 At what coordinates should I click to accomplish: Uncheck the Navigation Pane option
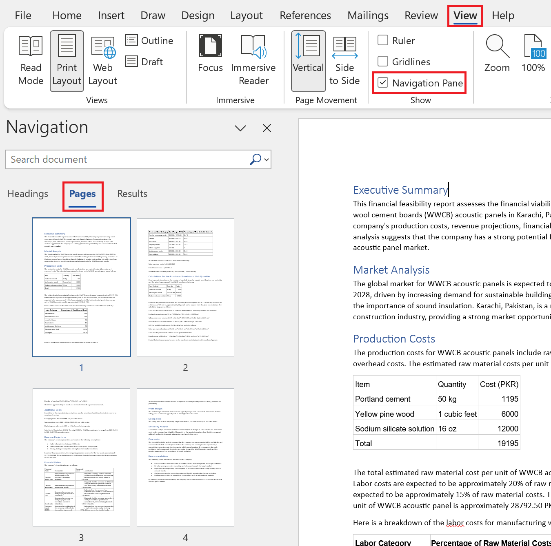[x=383, y=82]
